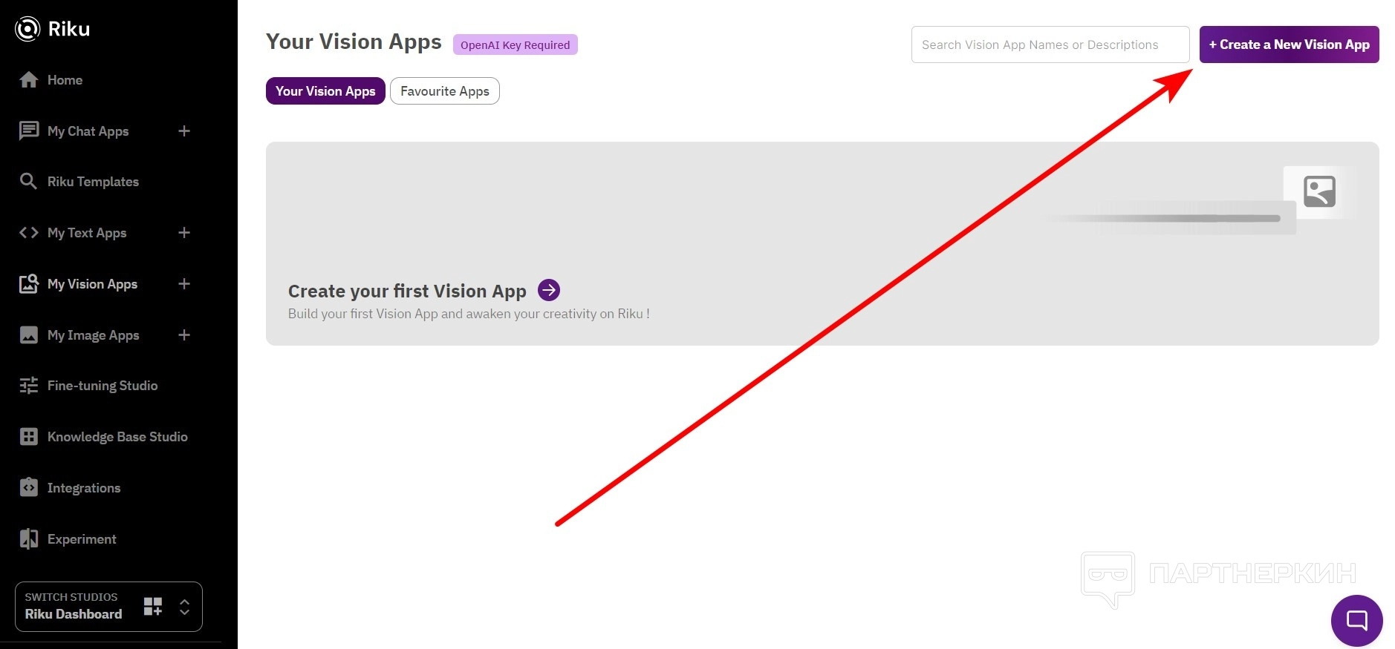Open the support chat bubble

tap(1356, 620)
